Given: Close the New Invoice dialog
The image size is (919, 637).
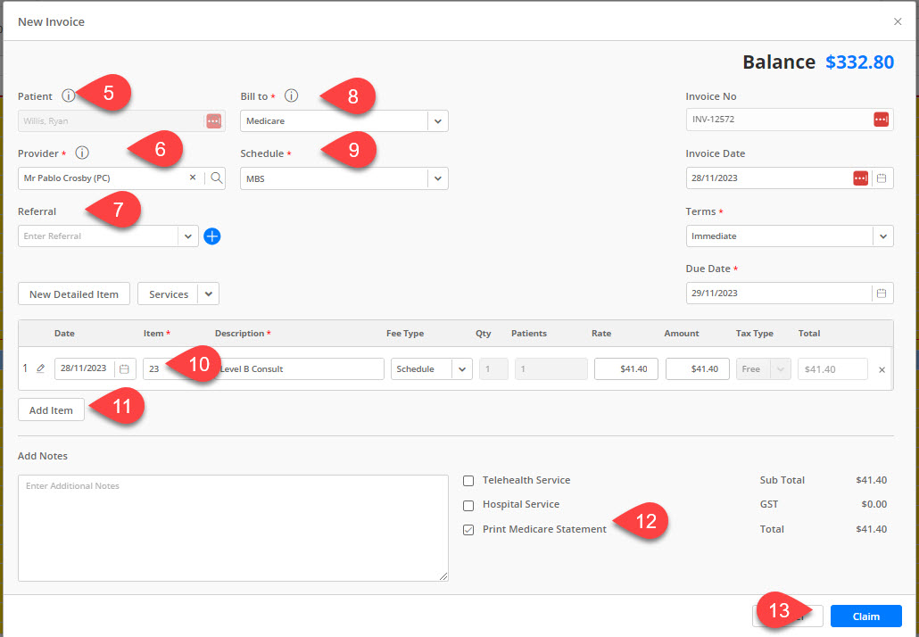Looking at the screenshot, I should point(898,21).
